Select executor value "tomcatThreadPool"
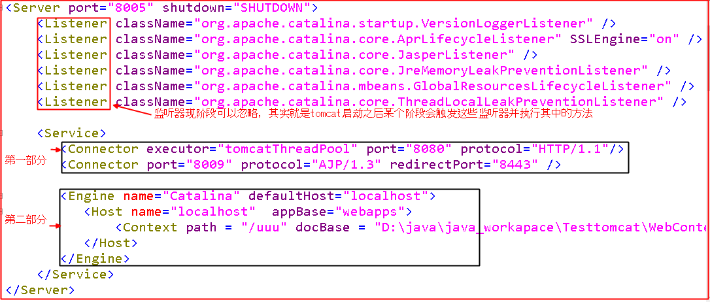 (x=288, y=149)
